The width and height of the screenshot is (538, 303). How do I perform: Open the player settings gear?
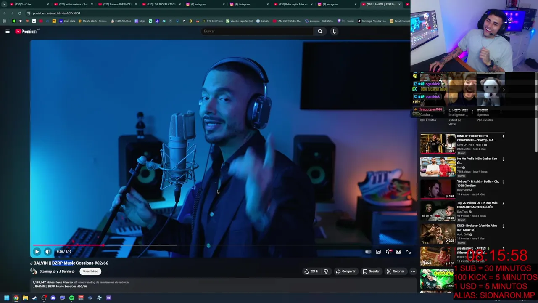click(x=388, y=252)
